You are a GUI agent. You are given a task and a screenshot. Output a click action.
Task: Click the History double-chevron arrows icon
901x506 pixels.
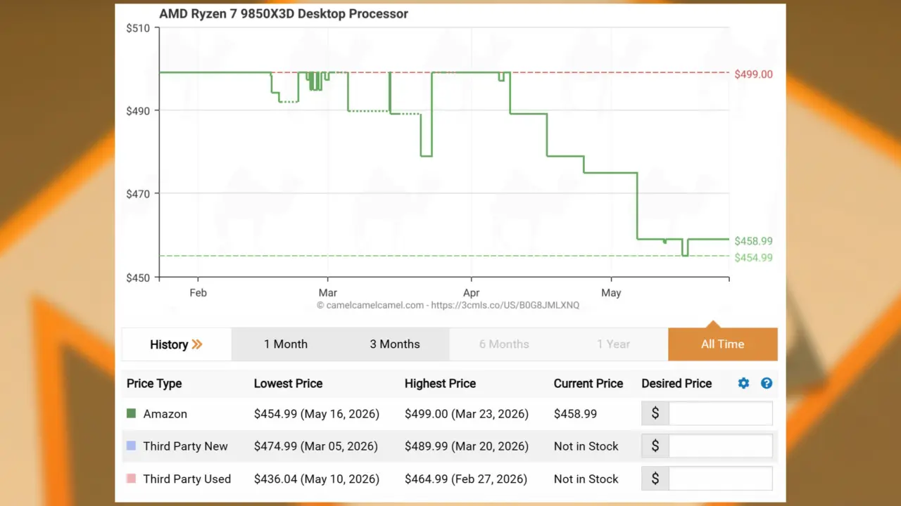[197, 344]
